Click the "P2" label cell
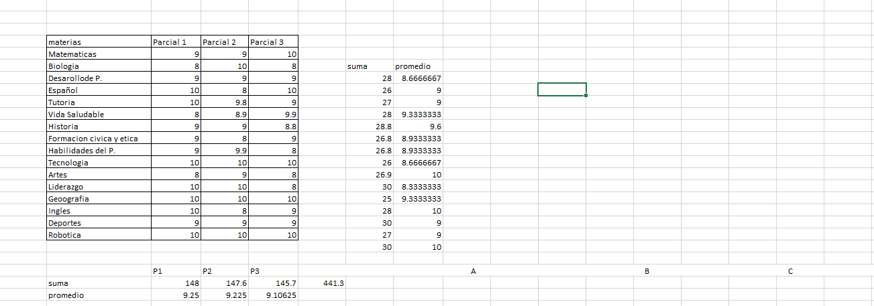 coord(224,271)
